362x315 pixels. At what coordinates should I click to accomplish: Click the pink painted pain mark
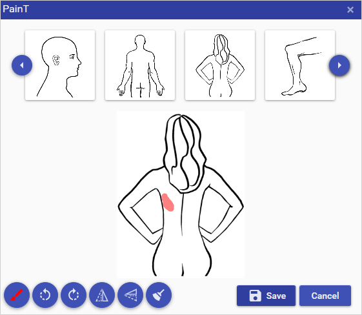[x=168, y=203]
